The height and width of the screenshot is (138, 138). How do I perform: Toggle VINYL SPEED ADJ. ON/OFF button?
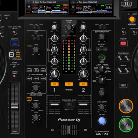coord(15,32)
